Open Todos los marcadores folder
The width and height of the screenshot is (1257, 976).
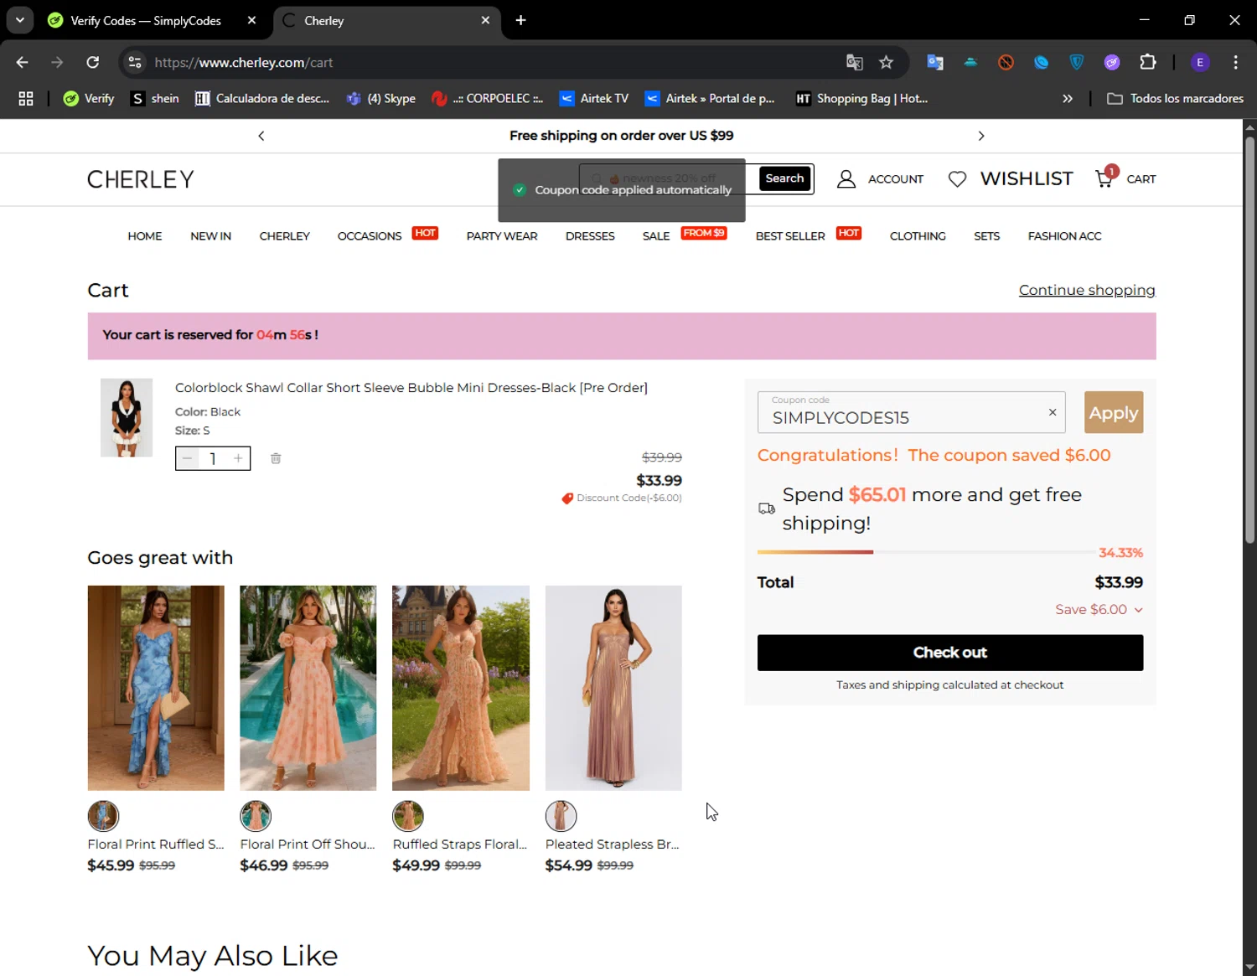(x=1175, y=99)
